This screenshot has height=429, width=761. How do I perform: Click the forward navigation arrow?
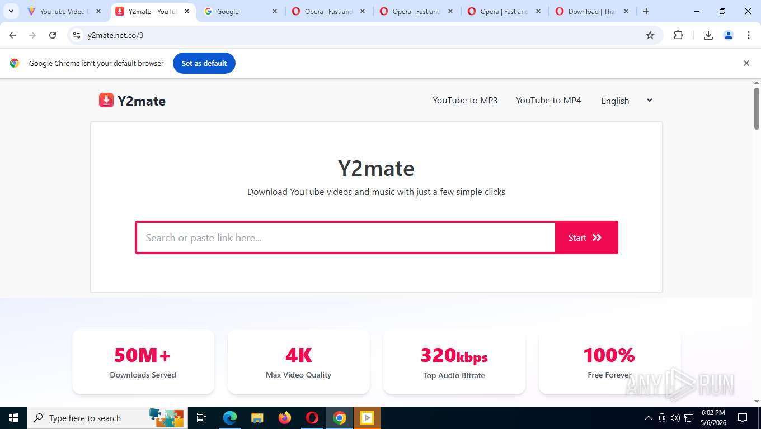click(x=32, y=35)
